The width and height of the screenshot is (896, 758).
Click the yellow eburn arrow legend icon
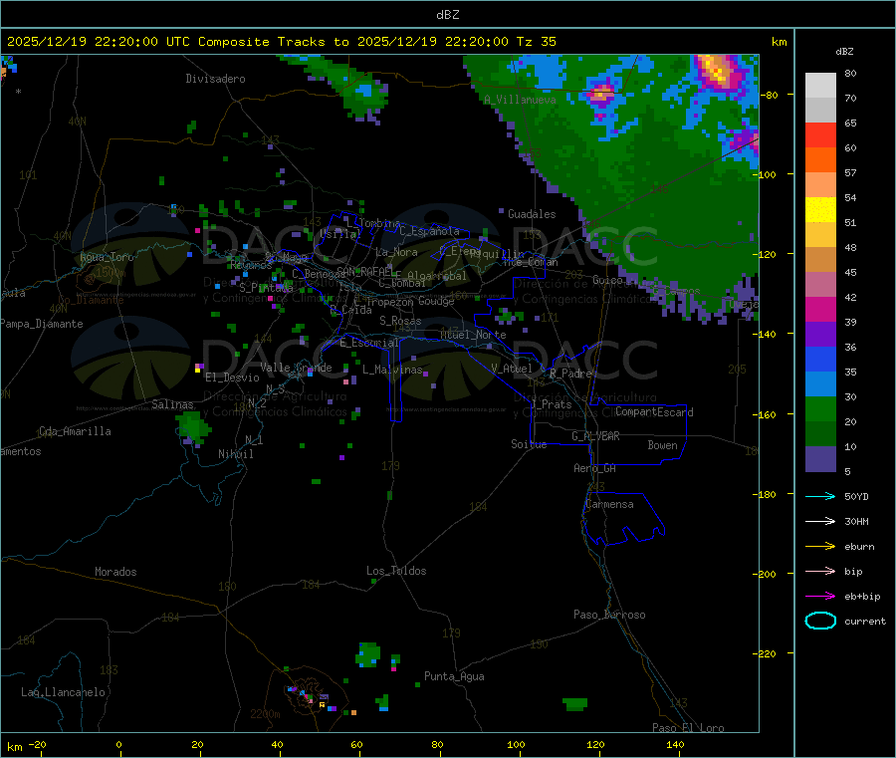pos(820,547)
